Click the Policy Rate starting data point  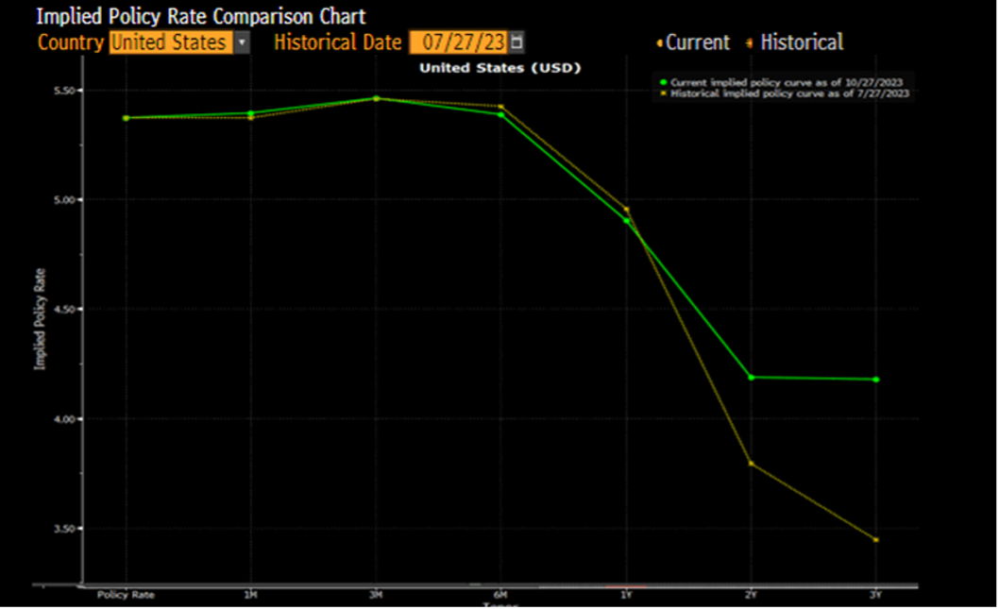[x=126, y=118]
